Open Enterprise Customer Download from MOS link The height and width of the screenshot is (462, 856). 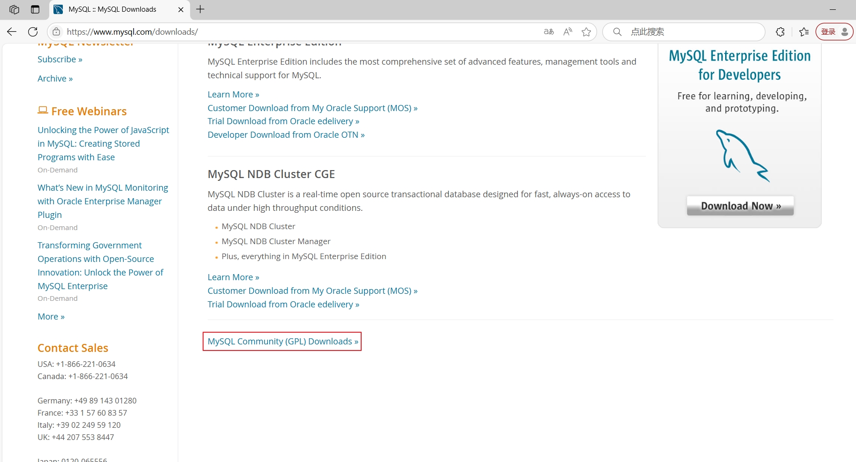[312, 108]
